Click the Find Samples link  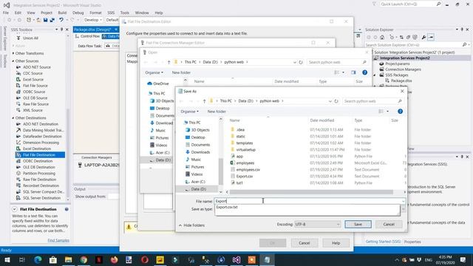[58, 240]
